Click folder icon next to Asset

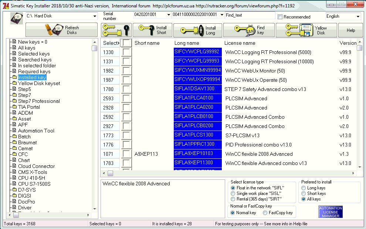[x=14, y=118]
